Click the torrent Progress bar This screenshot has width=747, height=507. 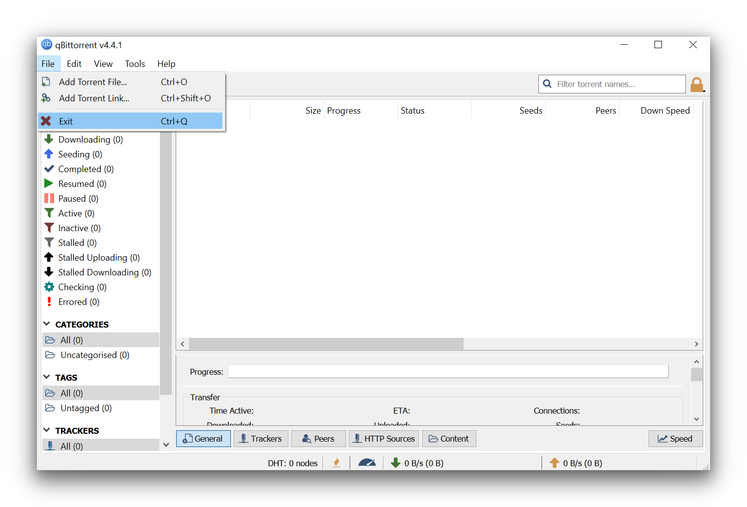tap(448, 371)
